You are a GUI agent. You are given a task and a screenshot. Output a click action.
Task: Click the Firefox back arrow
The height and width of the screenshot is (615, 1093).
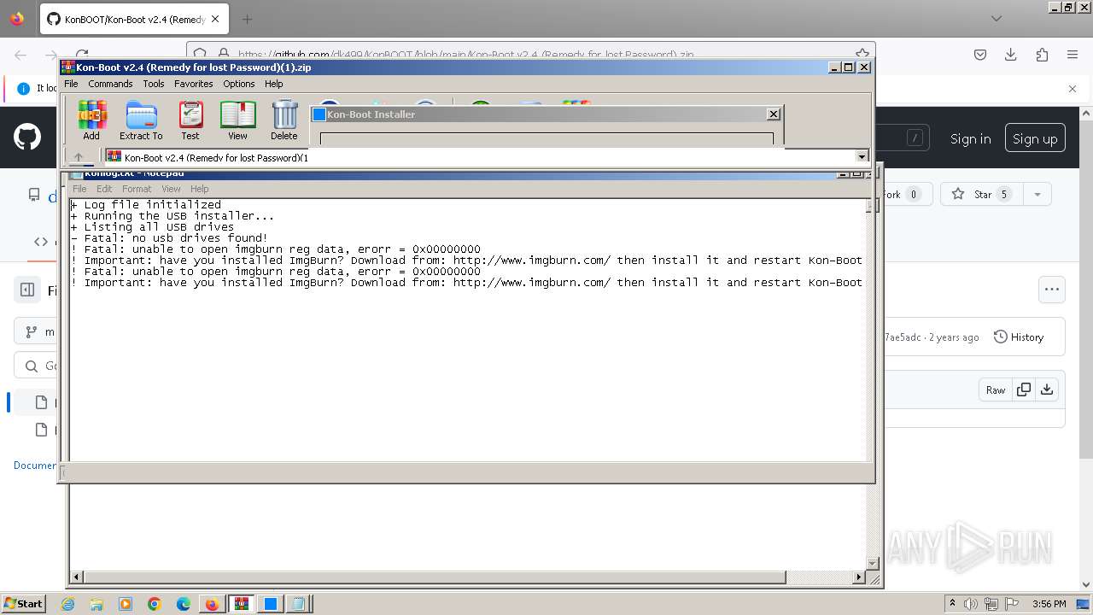pyautogui.click(x=20, y=55)
